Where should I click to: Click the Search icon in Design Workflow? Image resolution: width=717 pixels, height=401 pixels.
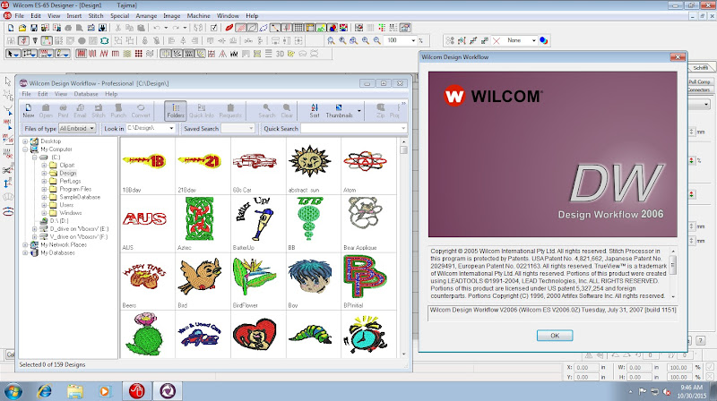point(266,110)
